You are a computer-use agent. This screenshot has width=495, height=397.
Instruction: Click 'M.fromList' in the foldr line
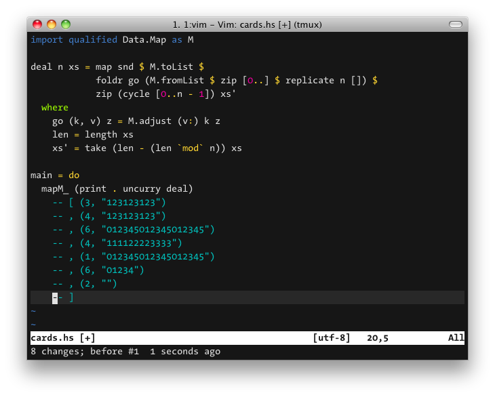(177, 81)
